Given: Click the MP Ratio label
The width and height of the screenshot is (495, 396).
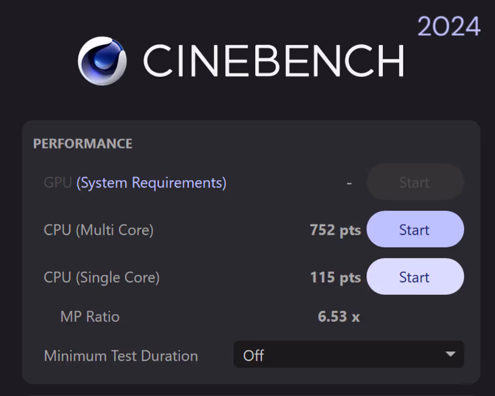Looking at the screenshot, I should click(90, 317).
